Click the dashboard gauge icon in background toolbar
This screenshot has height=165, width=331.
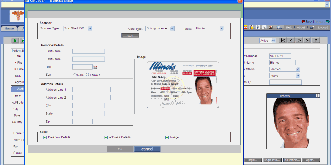(x=246, y=27)
